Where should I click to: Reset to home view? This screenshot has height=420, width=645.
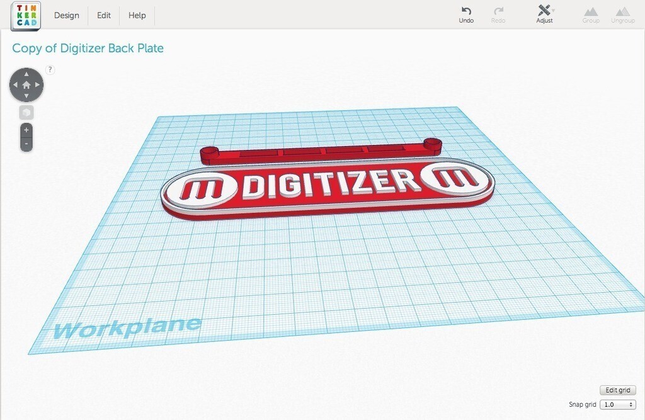26,85
